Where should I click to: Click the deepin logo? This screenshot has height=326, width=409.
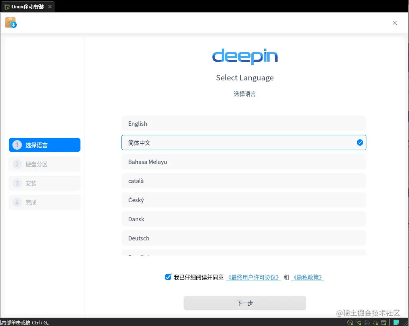coord(245,56)
